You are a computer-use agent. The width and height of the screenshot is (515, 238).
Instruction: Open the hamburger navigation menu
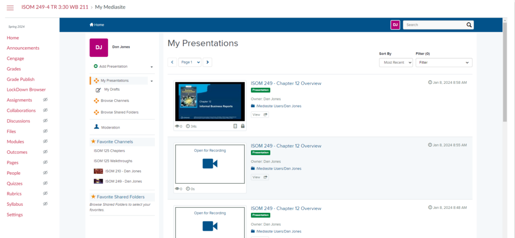[10, 8]
